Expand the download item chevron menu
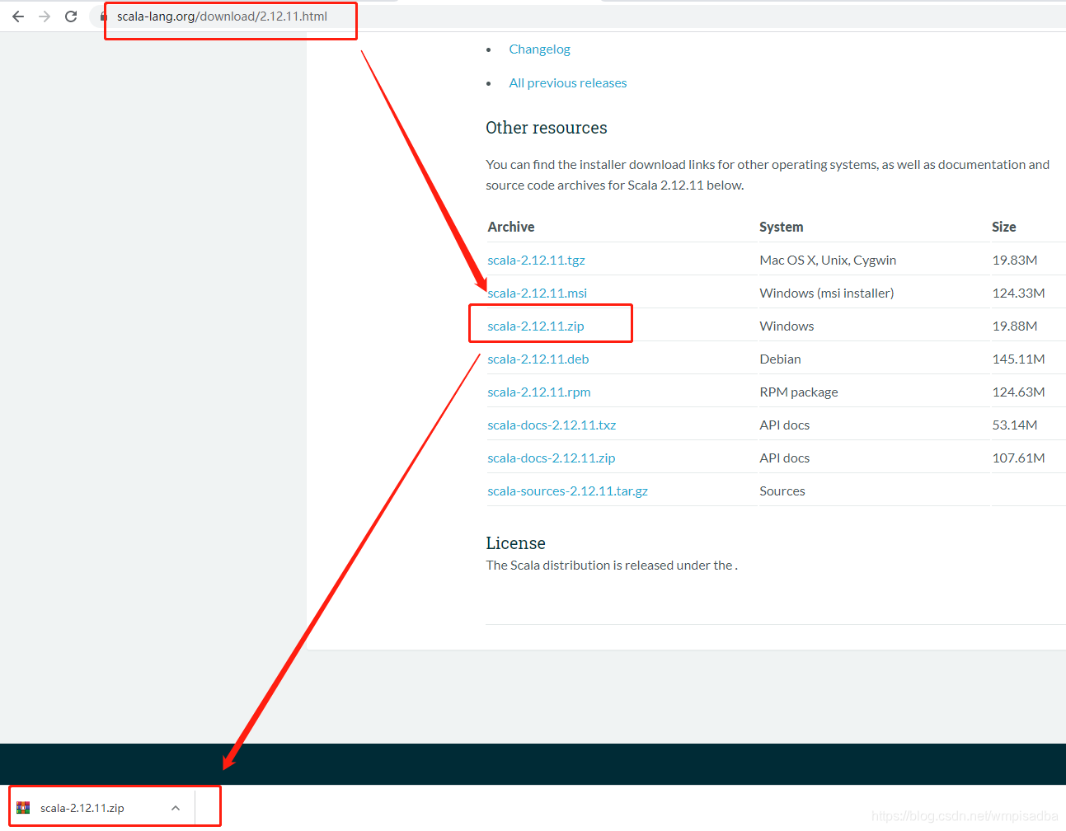The image size is (1066, 831). point(176,808)
